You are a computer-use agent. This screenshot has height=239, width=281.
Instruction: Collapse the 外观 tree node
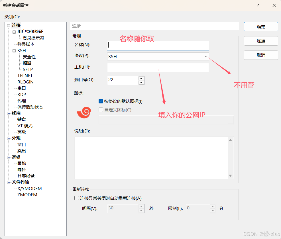tap(9, 138)
